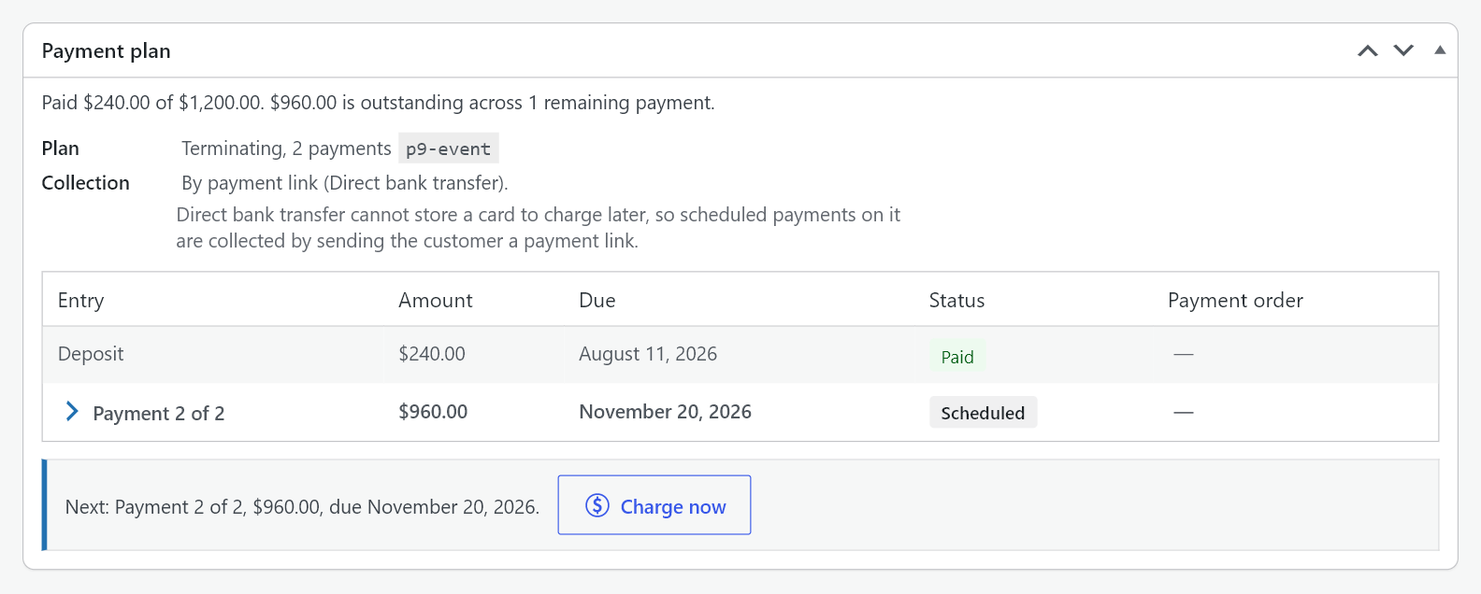Image resolution: width=1481 pixels, height=594 pixels.
Task: Click the $960.00 amount cell
Action: click(x=433, y=412)
